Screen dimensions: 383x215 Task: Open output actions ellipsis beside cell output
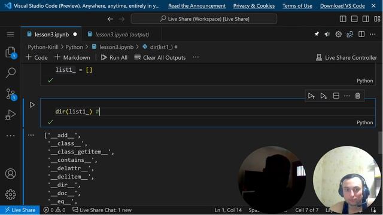[31, 135]
